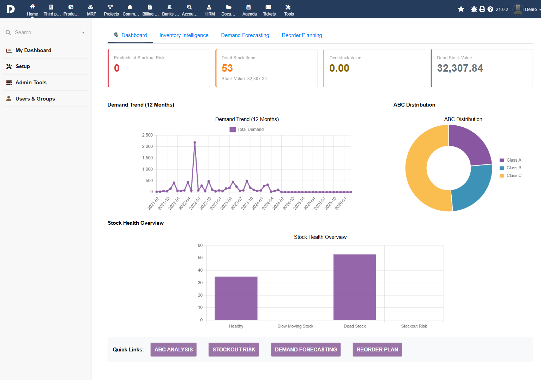Open the Agenda calendar icon
This screenshot has width=541, height=380.
(249, 7)
